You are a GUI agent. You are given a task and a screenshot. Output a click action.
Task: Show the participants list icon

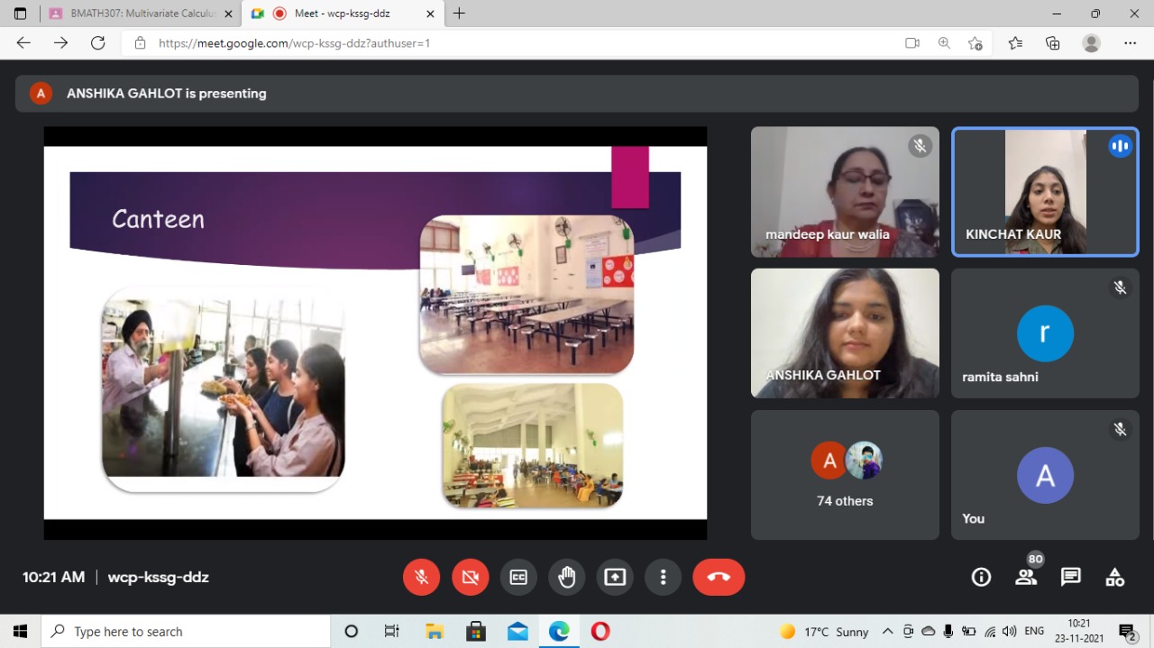1026,578
